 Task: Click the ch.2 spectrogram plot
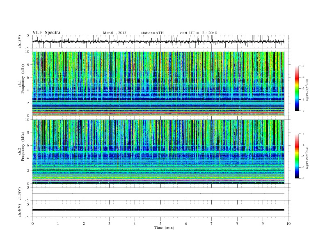point(158,152)
